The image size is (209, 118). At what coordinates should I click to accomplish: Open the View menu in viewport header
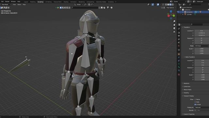pyautogui.click(x=14, y=5)
